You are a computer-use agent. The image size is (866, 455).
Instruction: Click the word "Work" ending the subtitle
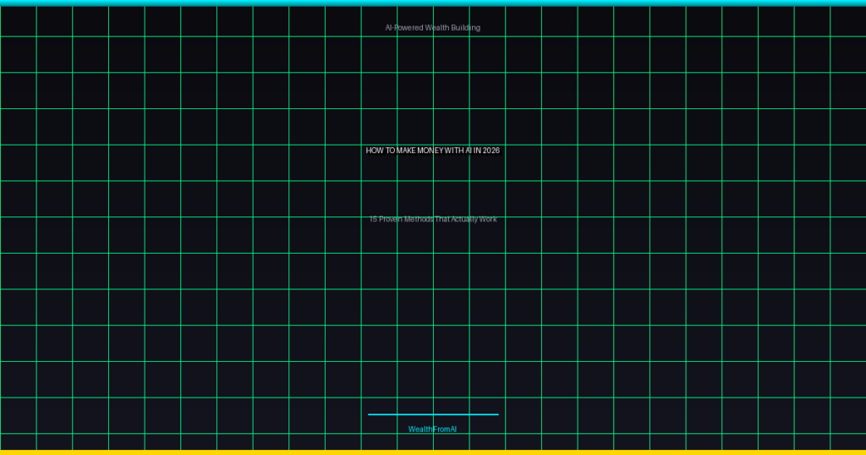[x=488, y=220]
